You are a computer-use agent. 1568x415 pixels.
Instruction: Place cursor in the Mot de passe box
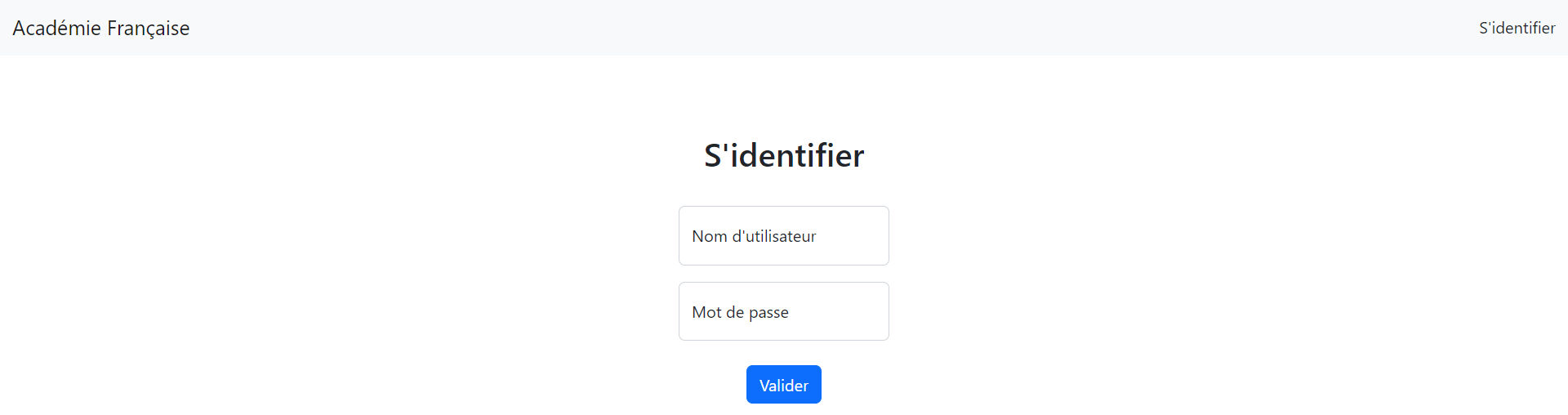(783, 311)
